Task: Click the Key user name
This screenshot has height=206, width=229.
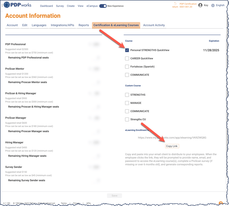Action: (x=206, y=5)
